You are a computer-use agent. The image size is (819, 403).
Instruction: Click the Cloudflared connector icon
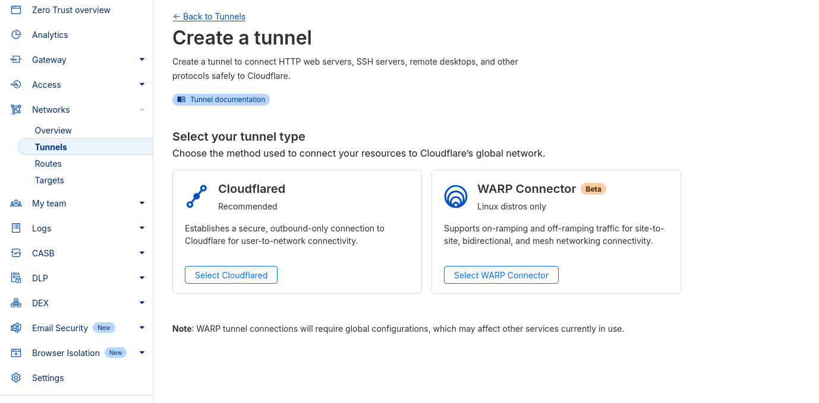click(197, 196)
